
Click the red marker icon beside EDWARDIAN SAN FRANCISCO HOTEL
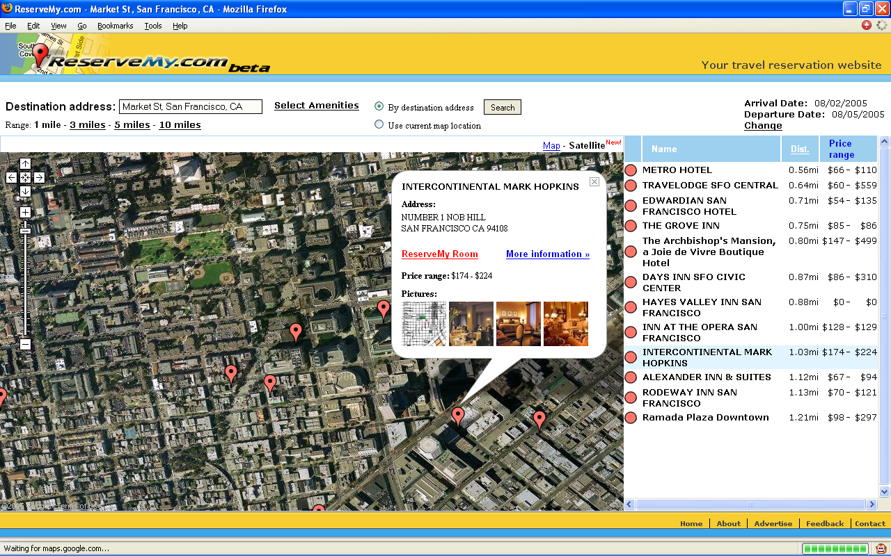[631, 206]
